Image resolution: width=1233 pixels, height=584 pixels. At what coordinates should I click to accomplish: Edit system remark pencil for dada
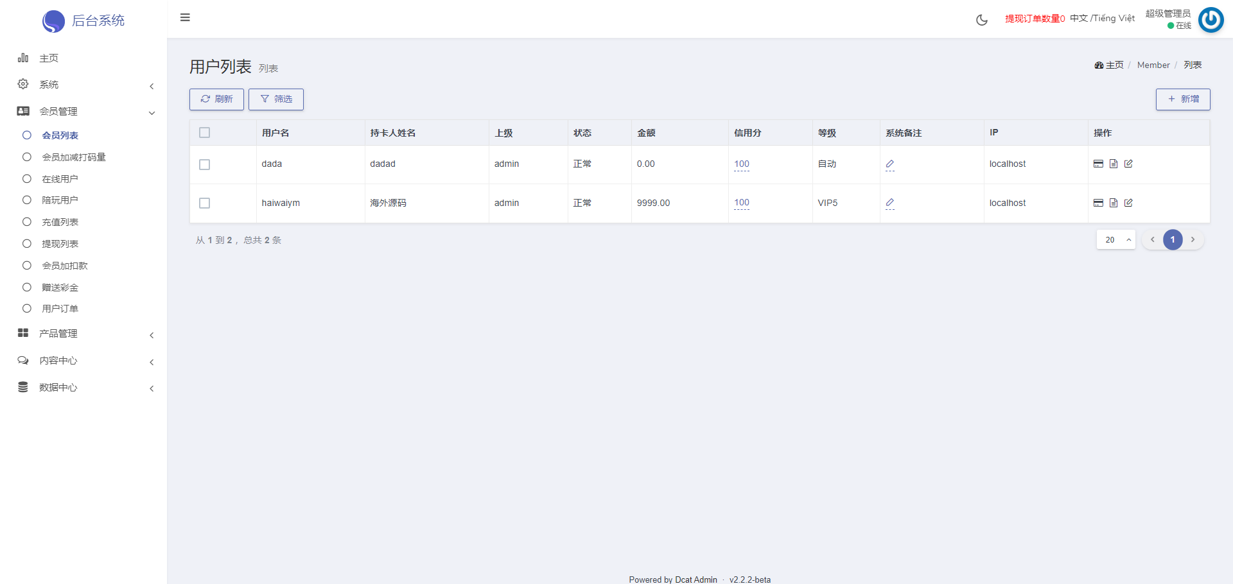(x=889, y=164)
